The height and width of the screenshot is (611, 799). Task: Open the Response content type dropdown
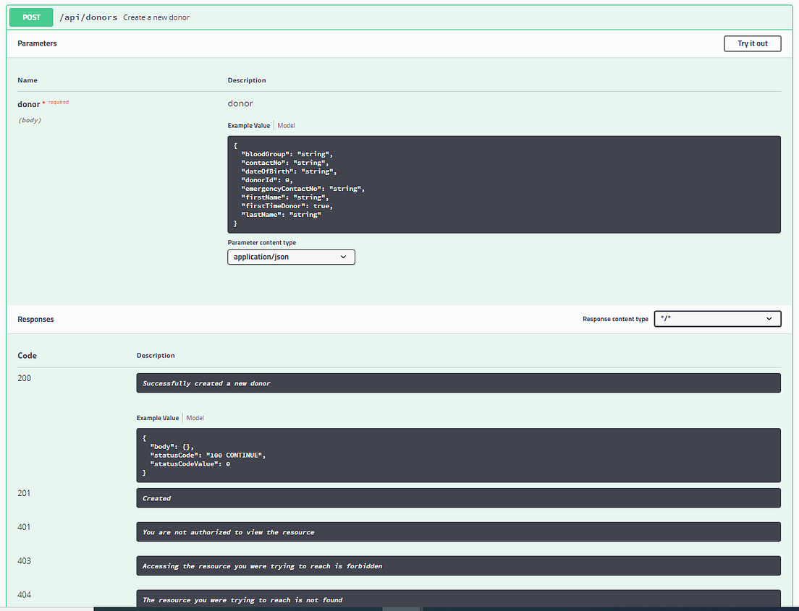717,318
